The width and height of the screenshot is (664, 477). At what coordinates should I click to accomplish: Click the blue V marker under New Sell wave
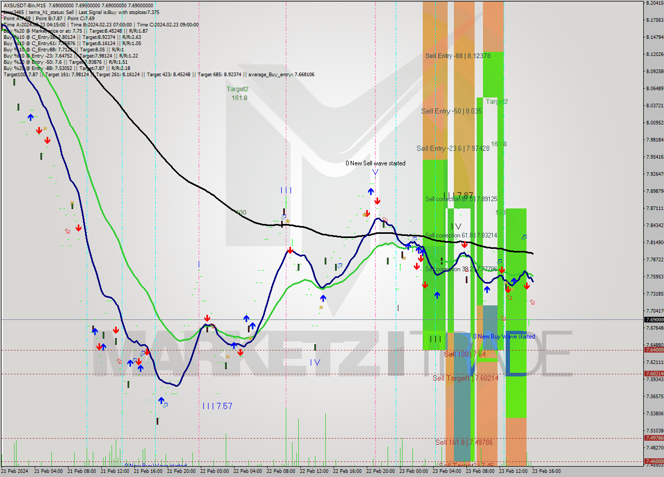pos(375,172)
